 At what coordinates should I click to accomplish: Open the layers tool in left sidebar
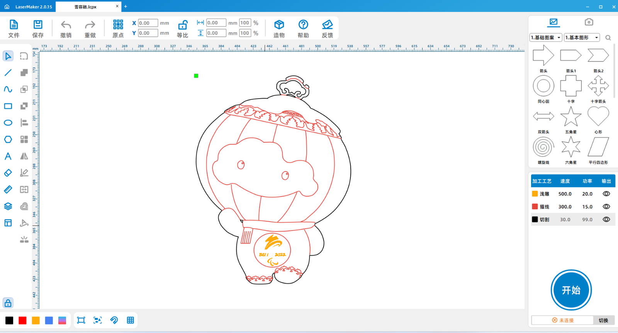(x=8, y=206)
